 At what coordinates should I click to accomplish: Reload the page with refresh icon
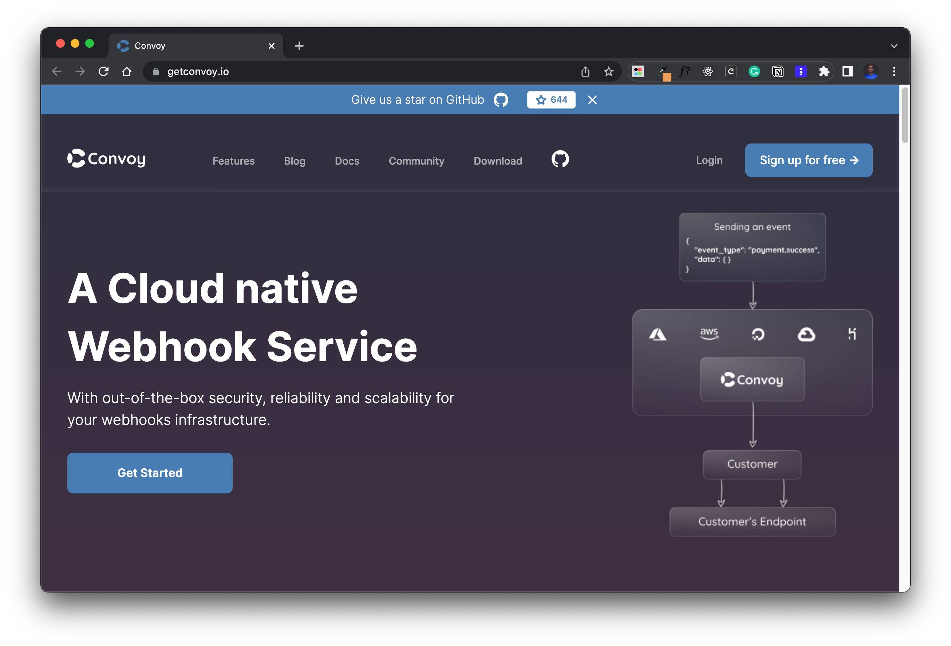point(103,72)
